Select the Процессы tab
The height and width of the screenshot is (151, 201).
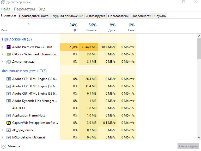pyautogui.click(x=9, y=15)
